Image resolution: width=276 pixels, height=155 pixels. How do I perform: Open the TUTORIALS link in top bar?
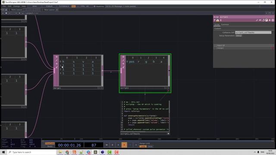coord(64,6)
